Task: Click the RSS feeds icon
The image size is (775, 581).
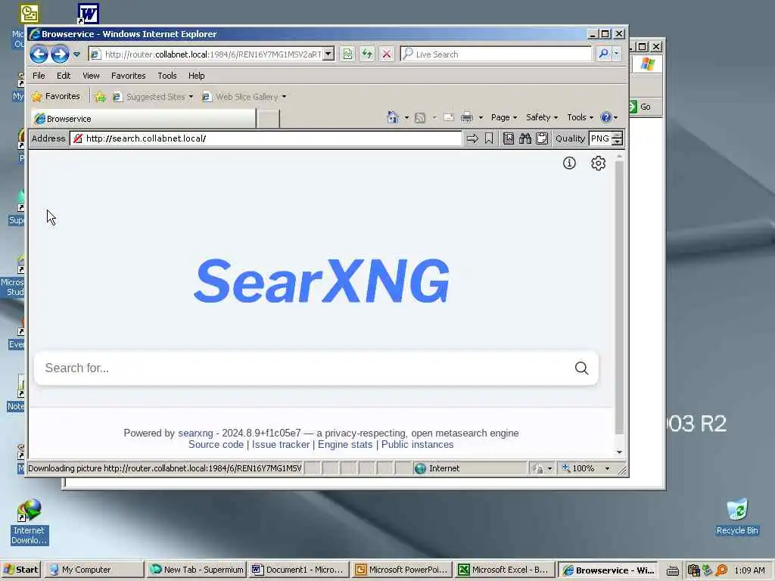Action: pyautogui.click(x=420, y=117)
